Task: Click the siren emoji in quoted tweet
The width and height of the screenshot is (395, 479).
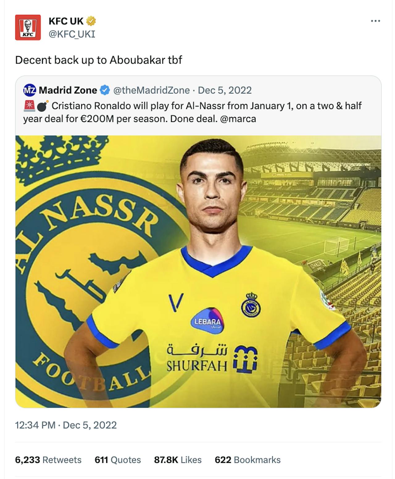Action: pyautogui.click(x=29, y=106)
